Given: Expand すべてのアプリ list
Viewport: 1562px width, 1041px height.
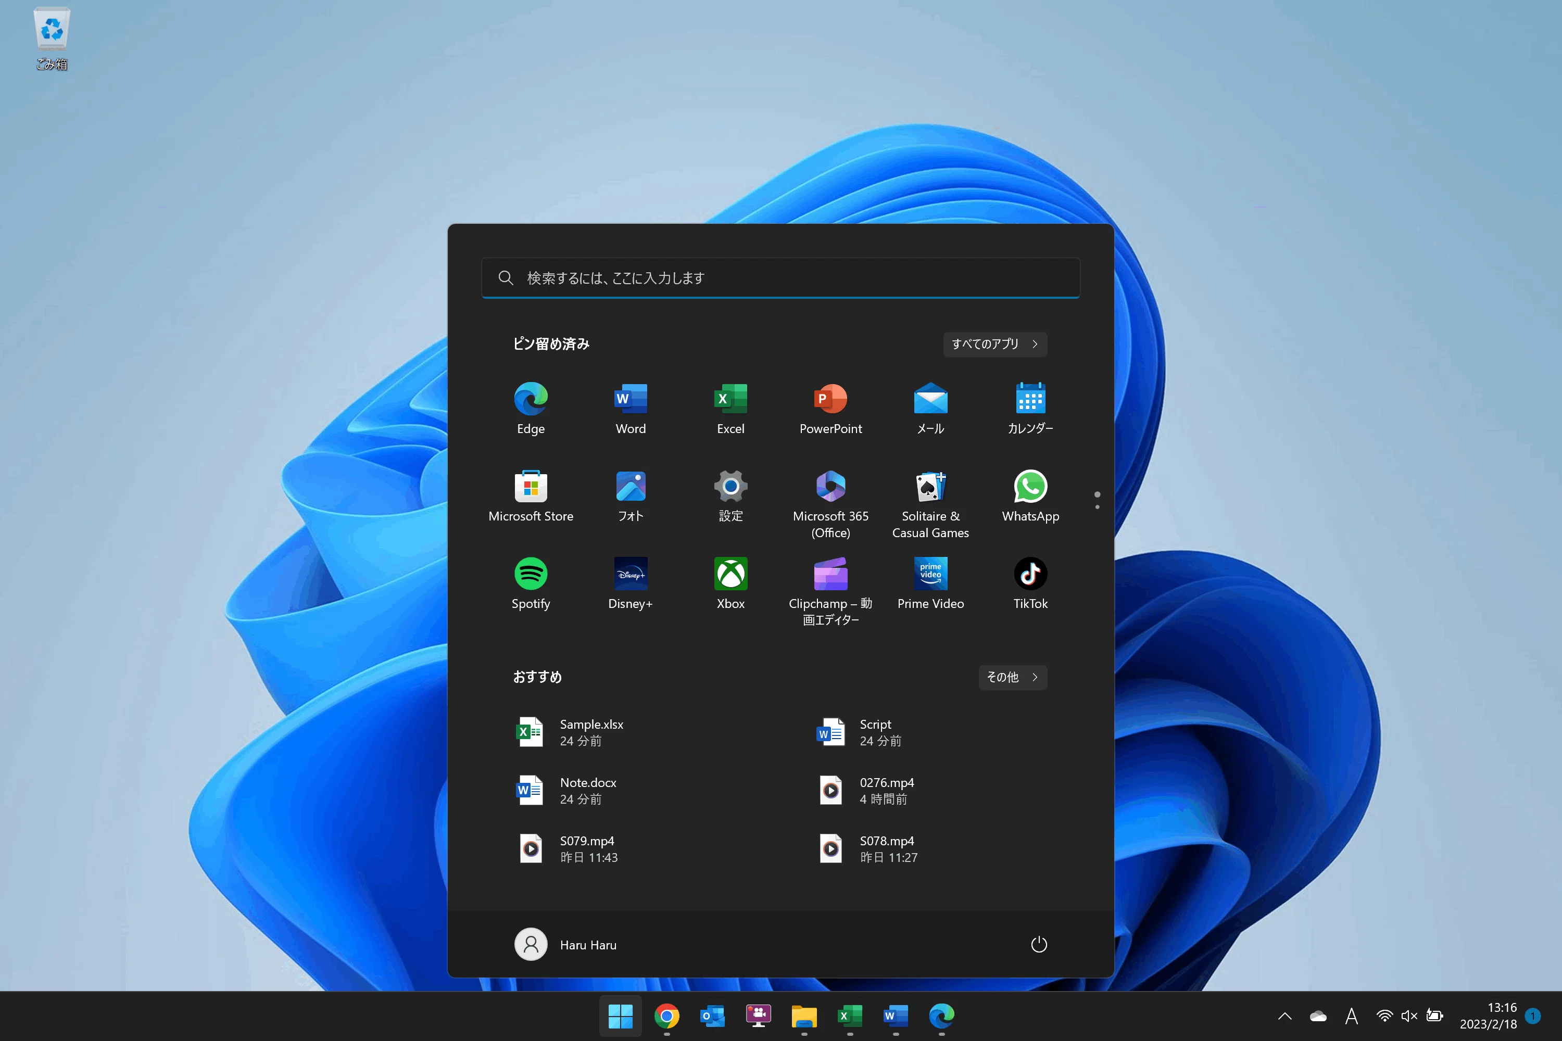Looking at the screenshot, I should coord(995,344).
